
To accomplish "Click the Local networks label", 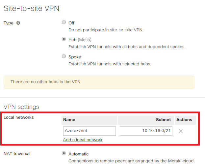I will click(x=19, y=117).
